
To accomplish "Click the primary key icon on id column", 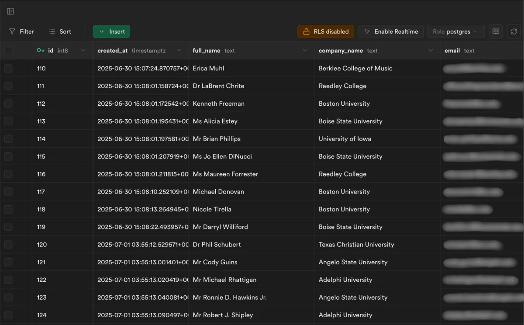I will [41, 51].
